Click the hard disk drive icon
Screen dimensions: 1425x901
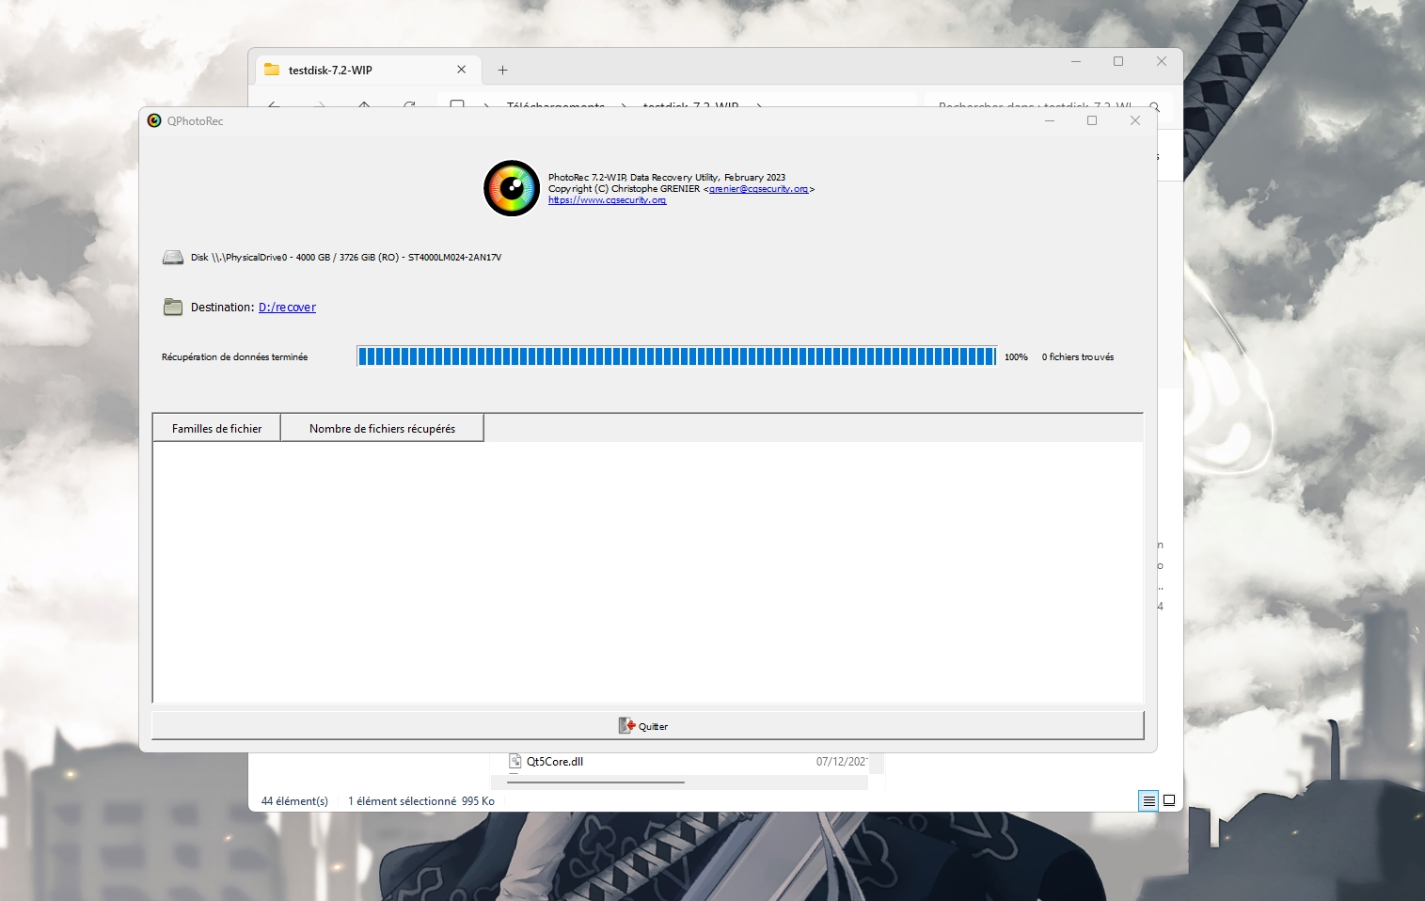click(173, 258)
